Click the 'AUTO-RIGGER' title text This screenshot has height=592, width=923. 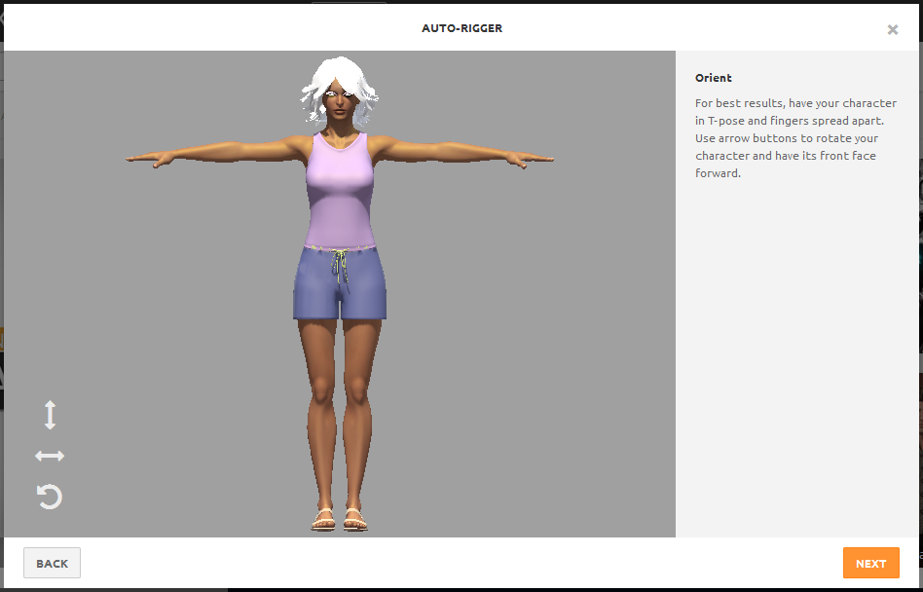(x=462, y=28)
